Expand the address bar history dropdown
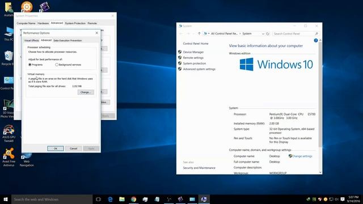The height and width of the screenshot is (204, 363). point(263,34)
